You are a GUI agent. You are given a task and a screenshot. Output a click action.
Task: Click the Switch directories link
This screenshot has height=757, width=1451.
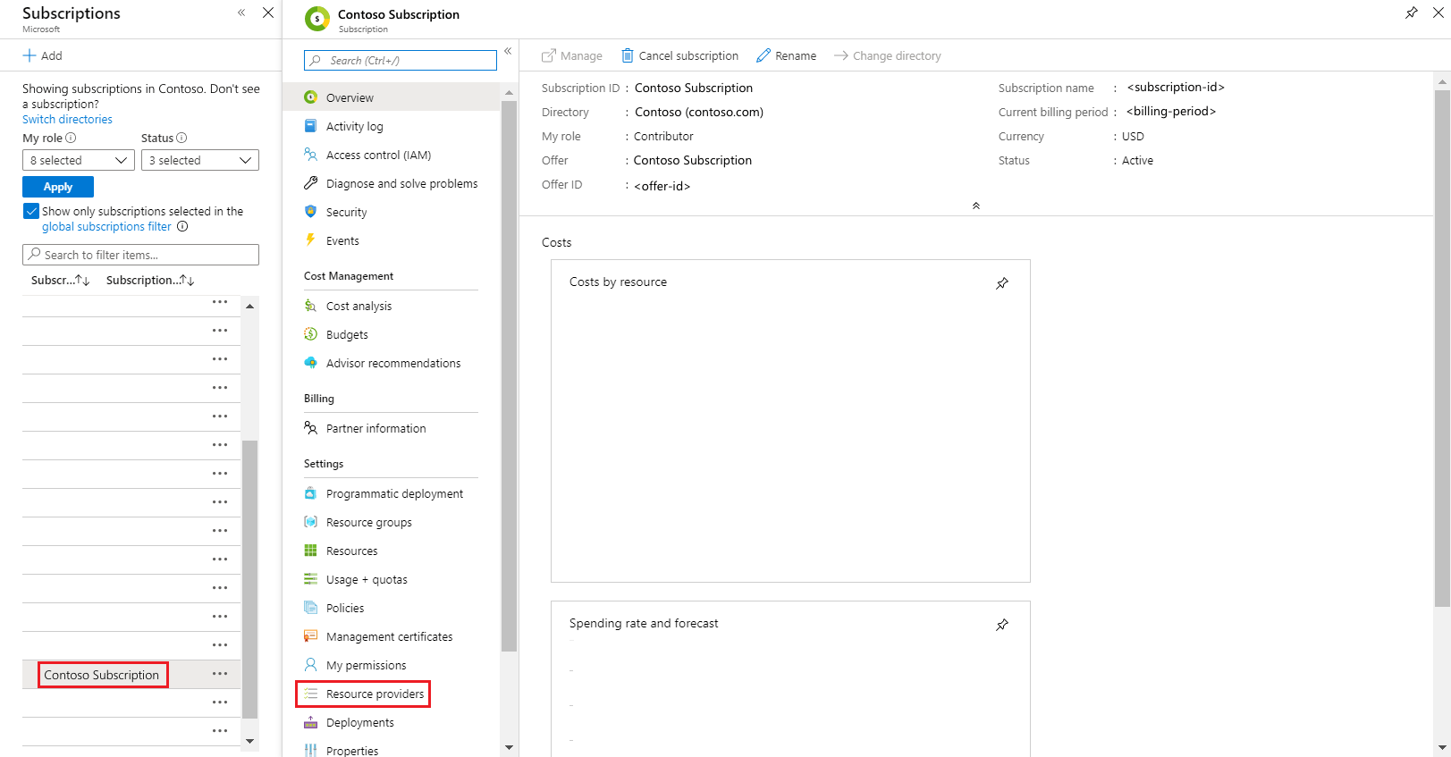coord(67,119)
